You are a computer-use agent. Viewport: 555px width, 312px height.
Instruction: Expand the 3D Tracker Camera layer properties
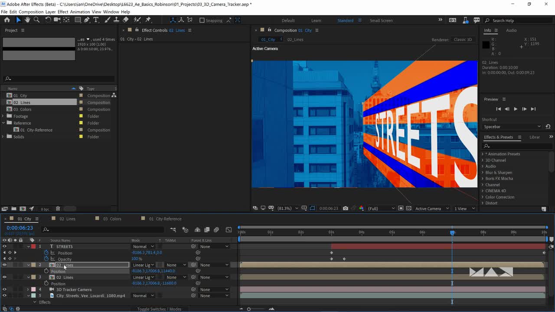pos(28,289)
